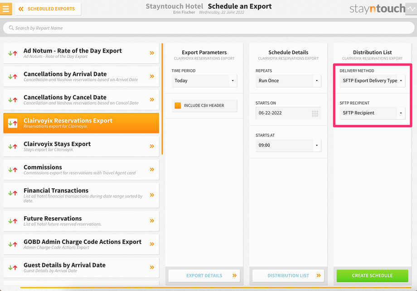Screen dimensions: 417x291
Task: Select the GOBD Admin Charge Code Actions Export title
Action: click(x=82, y=242)
